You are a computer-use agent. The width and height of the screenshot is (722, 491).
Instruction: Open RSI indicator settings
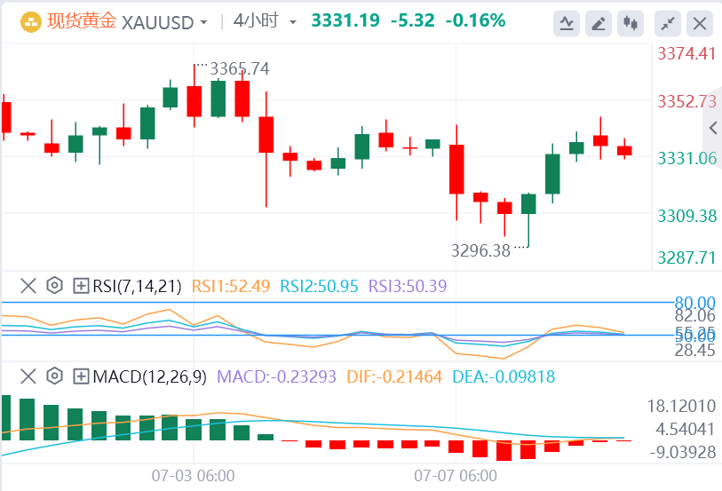(54, 286)
